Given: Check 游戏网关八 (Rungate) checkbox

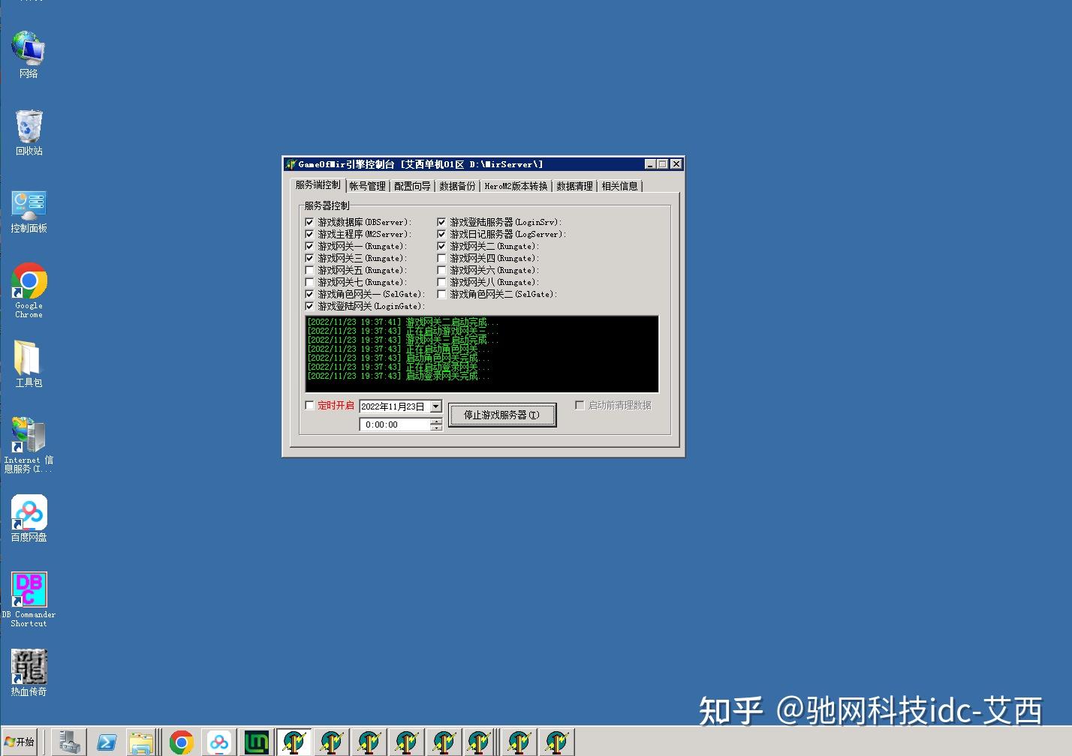Looking at the screenshot, I should (441, 282).
